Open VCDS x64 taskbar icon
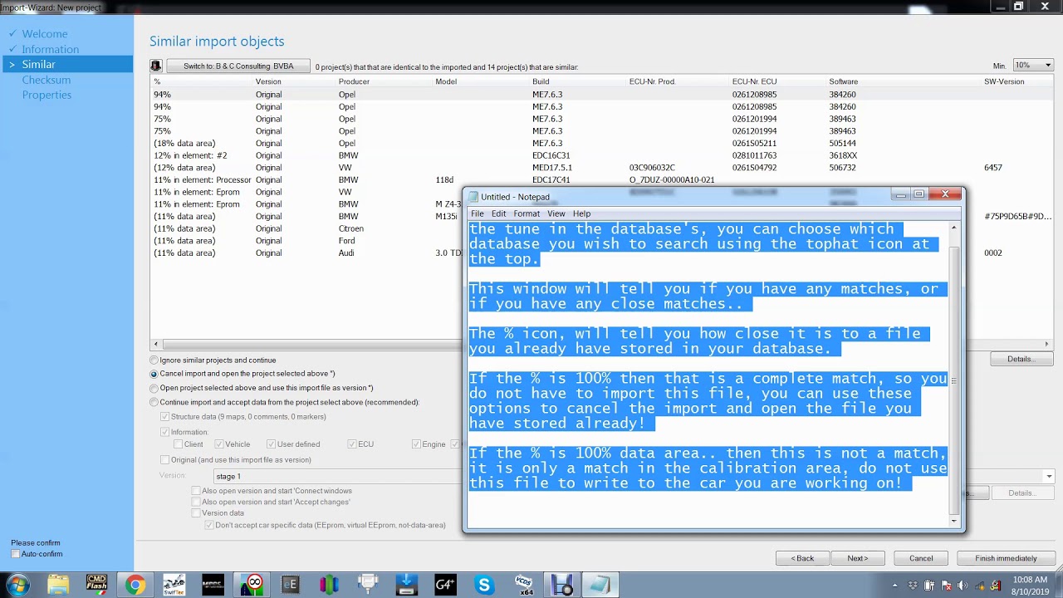The width and height of the screenshot is (1063, 598). point(523,585)
